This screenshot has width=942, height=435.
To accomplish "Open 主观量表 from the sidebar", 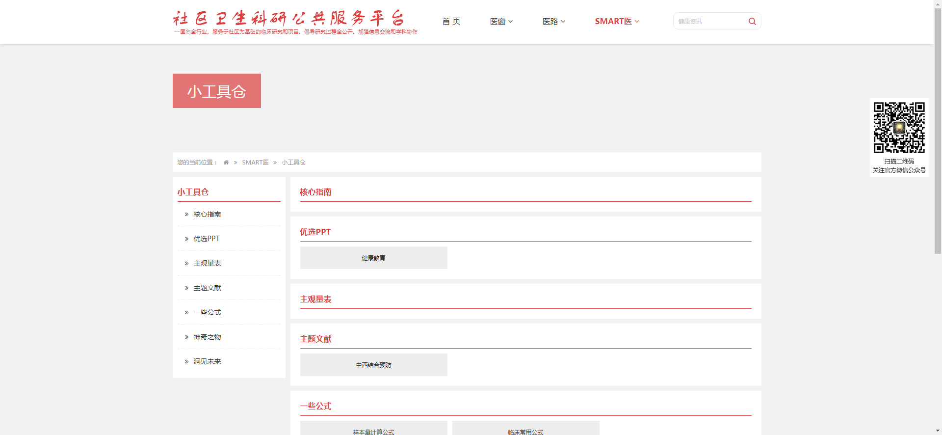I will (x=207, y=264).
